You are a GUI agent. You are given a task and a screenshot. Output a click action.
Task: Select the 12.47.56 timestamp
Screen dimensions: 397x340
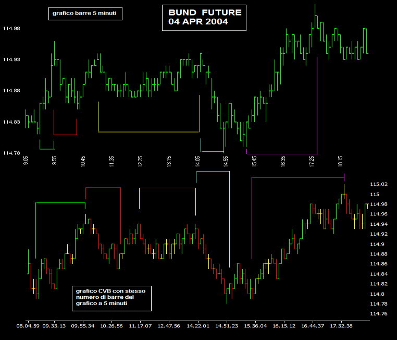[169, 326]
